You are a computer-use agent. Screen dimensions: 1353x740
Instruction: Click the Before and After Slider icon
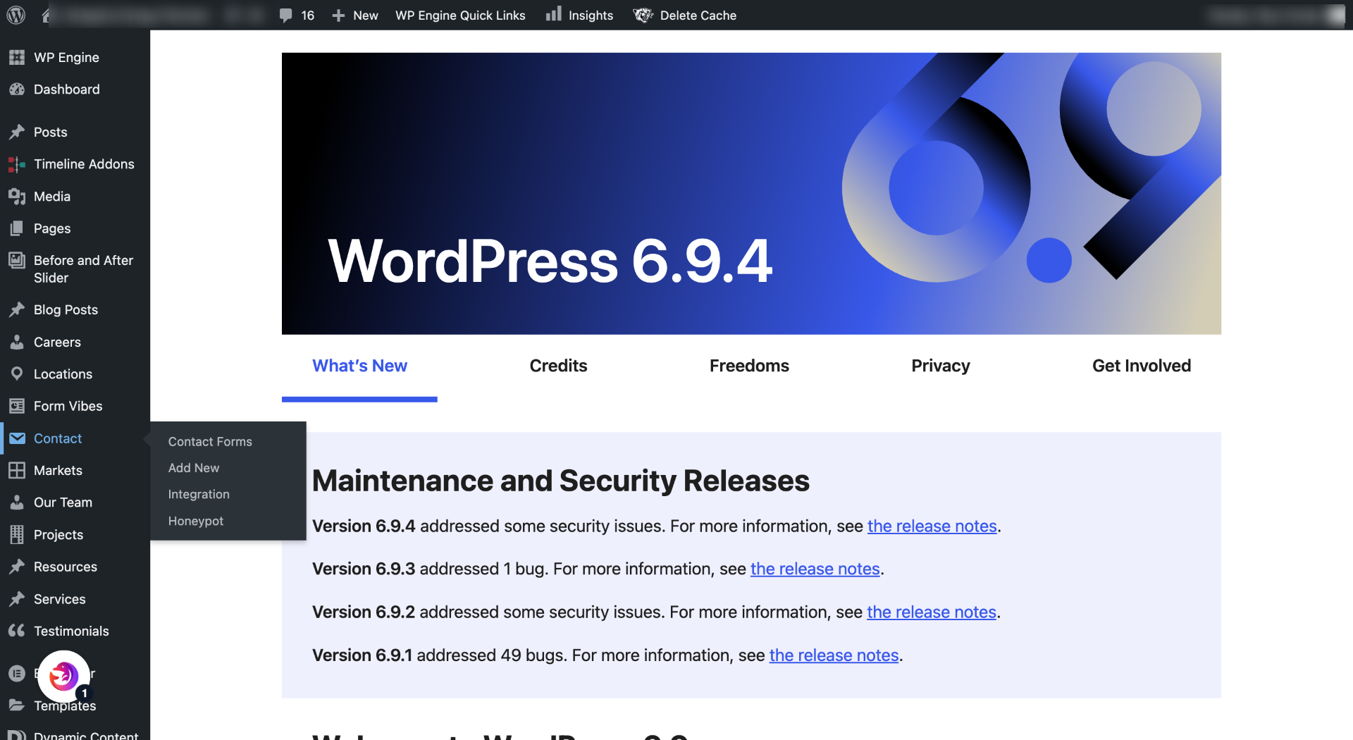point(17,260)
